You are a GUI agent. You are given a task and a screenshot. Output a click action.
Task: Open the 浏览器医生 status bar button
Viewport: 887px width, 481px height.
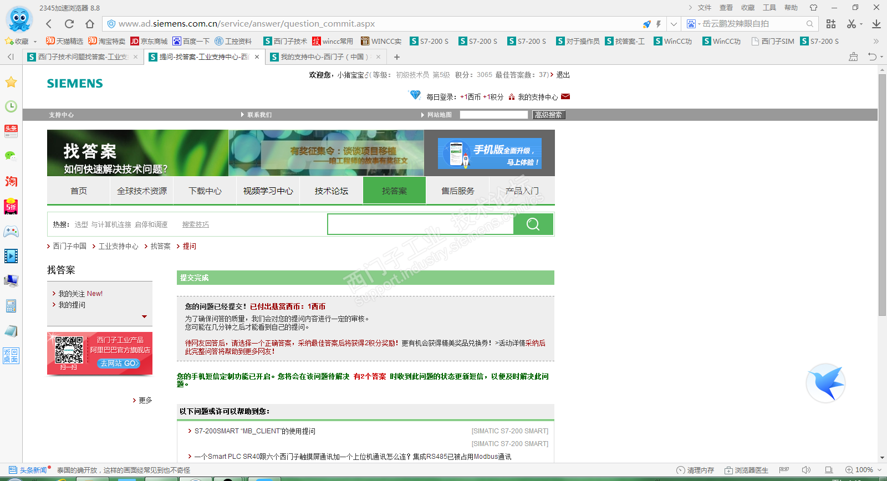[746, 470]
